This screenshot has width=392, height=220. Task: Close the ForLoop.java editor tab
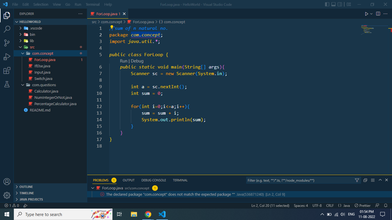[124, 14]
